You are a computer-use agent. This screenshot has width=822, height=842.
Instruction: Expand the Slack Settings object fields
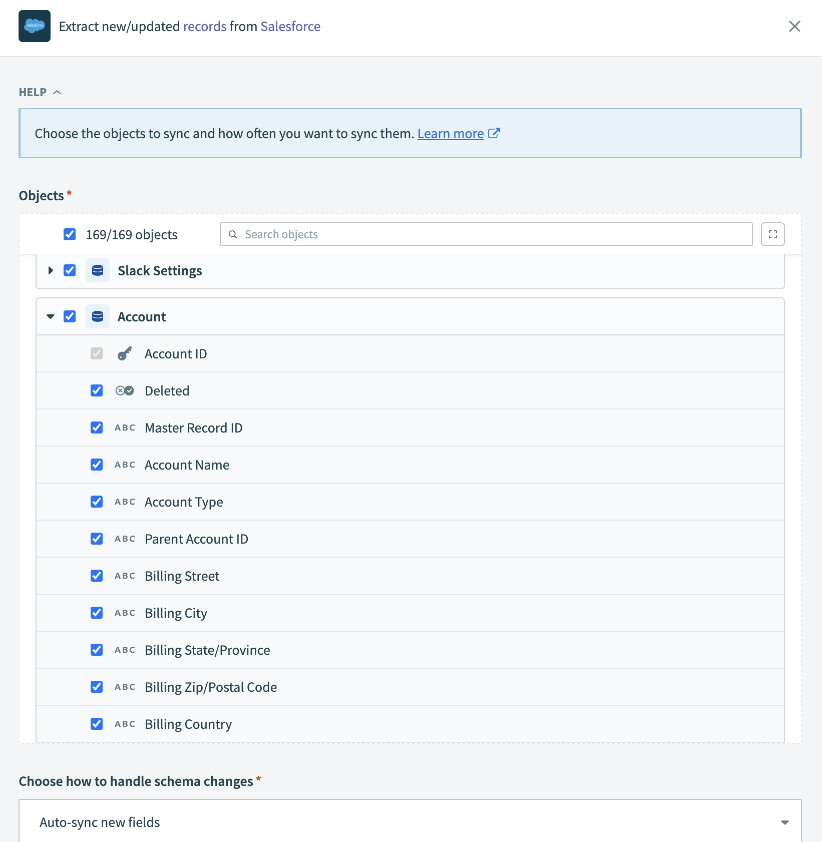[51, 270]
